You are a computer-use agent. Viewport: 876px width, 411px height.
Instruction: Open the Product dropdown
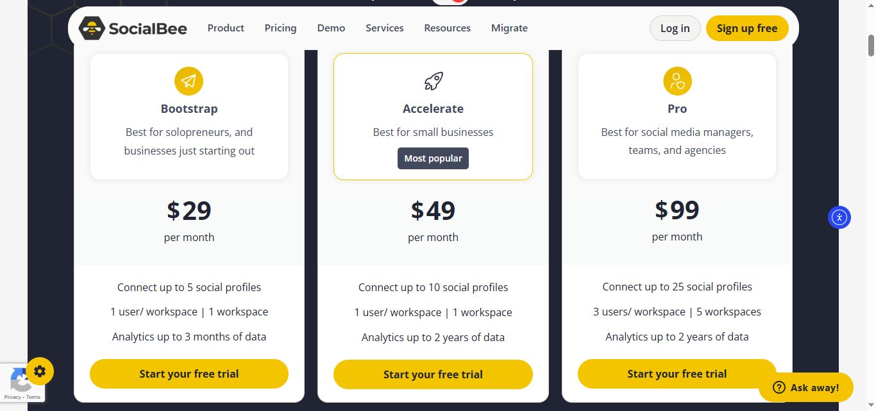point(226,28)
